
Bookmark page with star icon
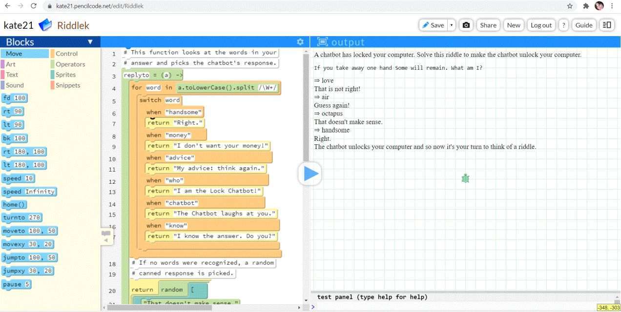tap(570, 6)
